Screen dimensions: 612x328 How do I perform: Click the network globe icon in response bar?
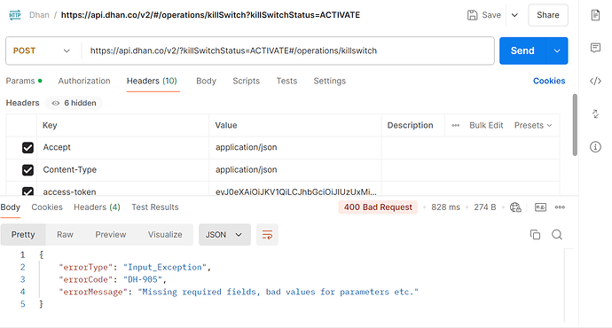515,207
